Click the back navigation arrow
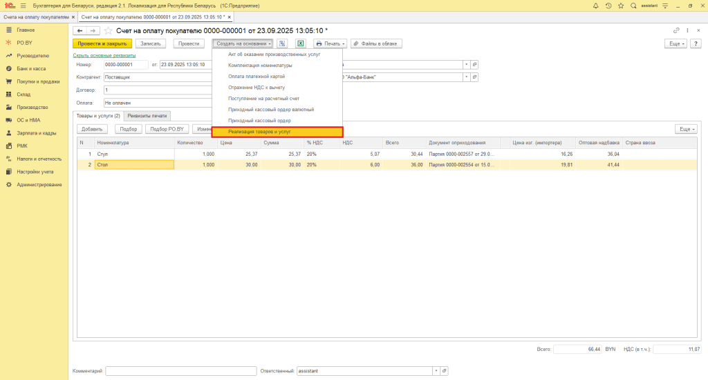The width and height of the screenshot is (708, 380). 80,31
